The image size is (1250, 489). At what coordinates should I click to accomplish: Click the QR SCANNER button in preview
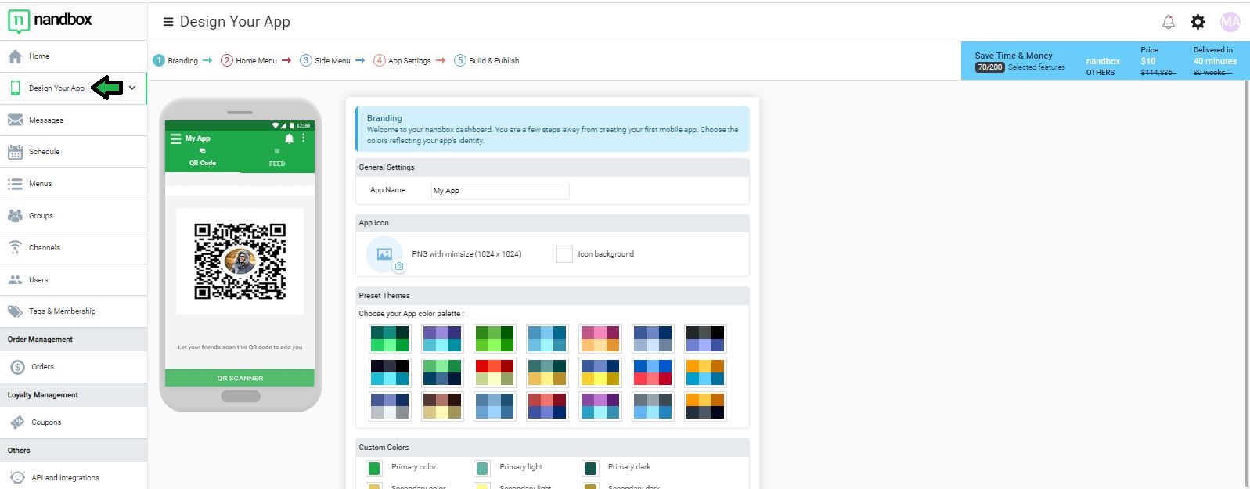pos(240,379)
